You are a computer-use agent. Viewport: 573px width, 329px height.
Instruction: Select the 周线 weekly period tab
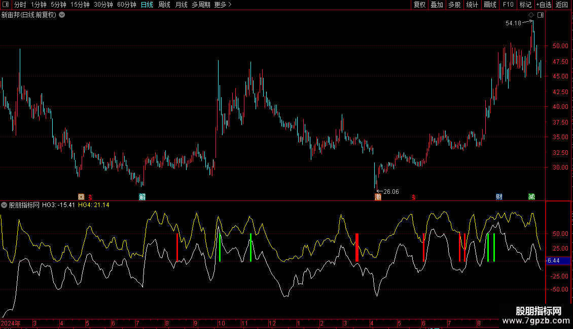click(x=164, y=5)
